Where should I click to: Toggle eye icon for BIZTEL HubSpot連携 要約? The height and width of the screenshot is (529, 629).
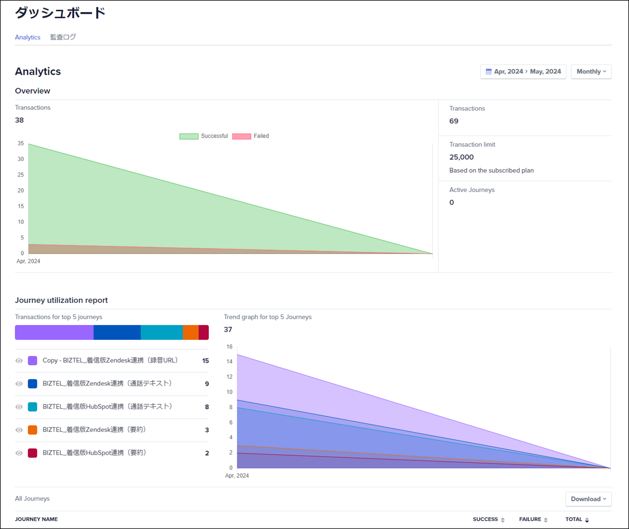click(19, 453)
